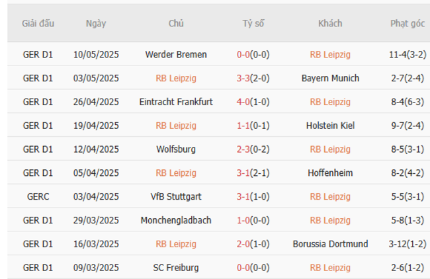
Task: Click Hoffenheim in the Khách column
Action: click(x=330, y=173)
